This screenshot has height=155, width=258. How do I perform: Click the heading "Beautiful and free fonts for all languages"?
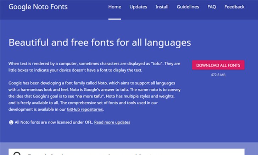pyautogui.click(x=100, y=43)
